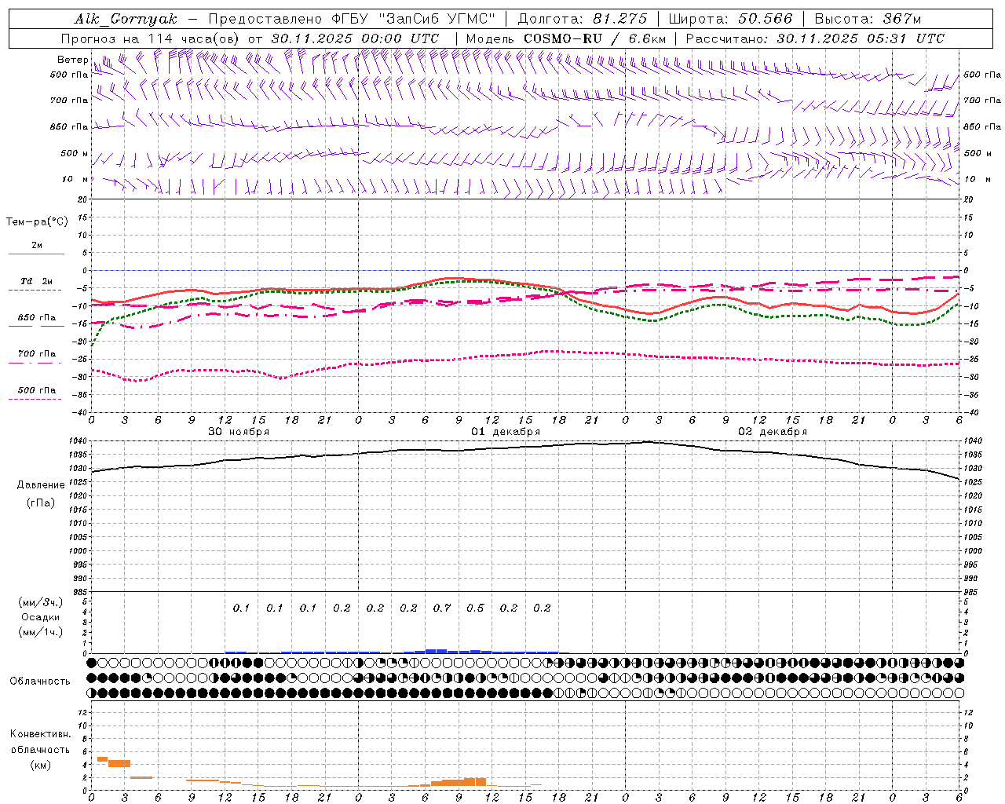The height and width of the screenshot is (804, 1005).
Task: Click the longitude value Долгота: 81.275
Action: [583, 19]
